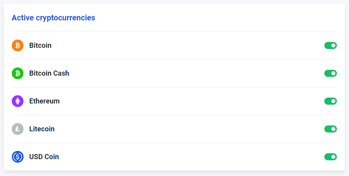Click white knob on the USD Coin switch
349x176 pixels.
(x=333, y=157)
